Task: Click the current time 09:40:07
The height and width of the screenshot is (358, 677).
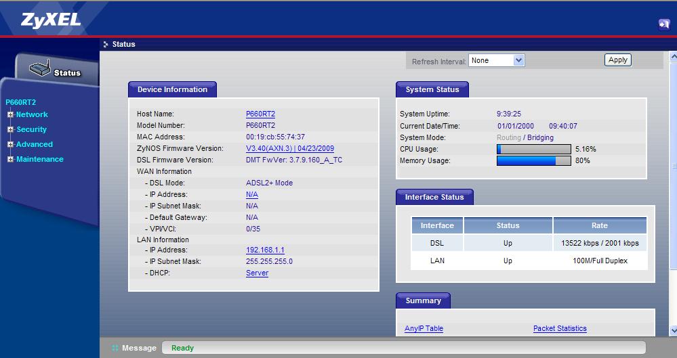Action: tap(563, 126)
